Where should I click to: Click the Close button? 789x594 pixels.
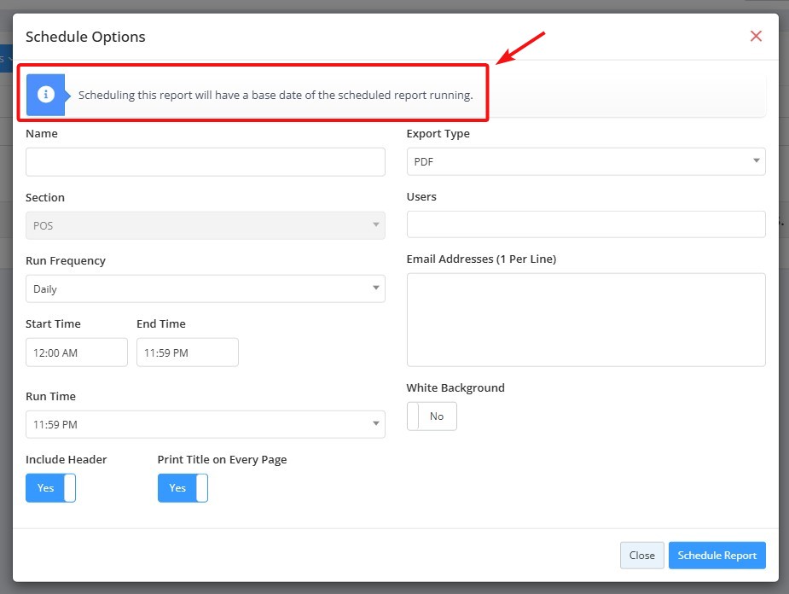tap(642, 556)
